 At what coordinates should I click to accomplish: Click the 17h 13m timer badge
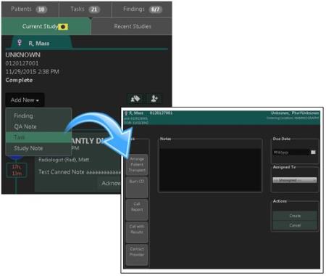tap(17, 170)
